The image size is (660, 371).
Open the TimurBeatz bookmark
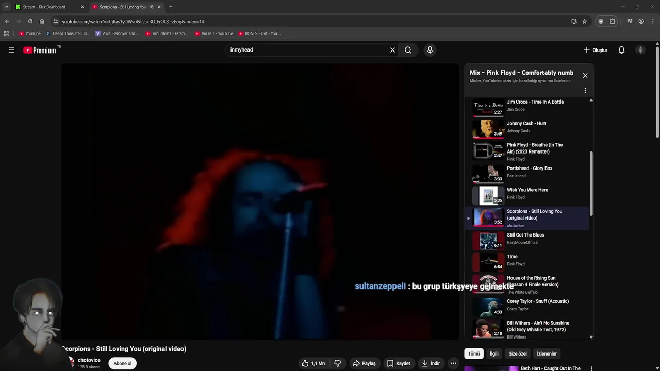(x=167, y=33)
